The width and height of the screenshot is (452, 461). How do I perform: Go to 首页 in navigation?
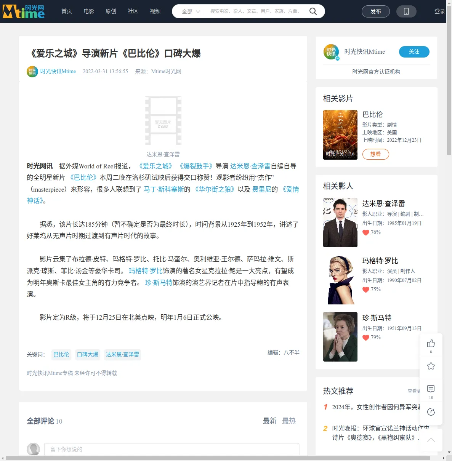[x=67, y=11]
